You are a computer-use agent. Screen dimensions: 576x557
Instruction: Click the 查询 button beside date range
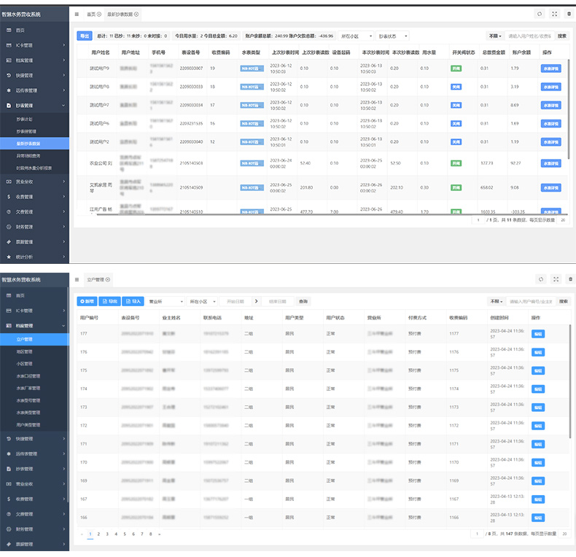click(x=303, y=301)
